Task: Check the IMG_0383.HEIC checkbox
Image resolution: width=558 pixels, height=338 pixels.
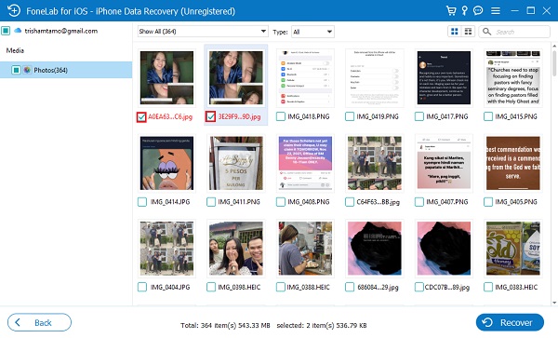Action: 488,287
